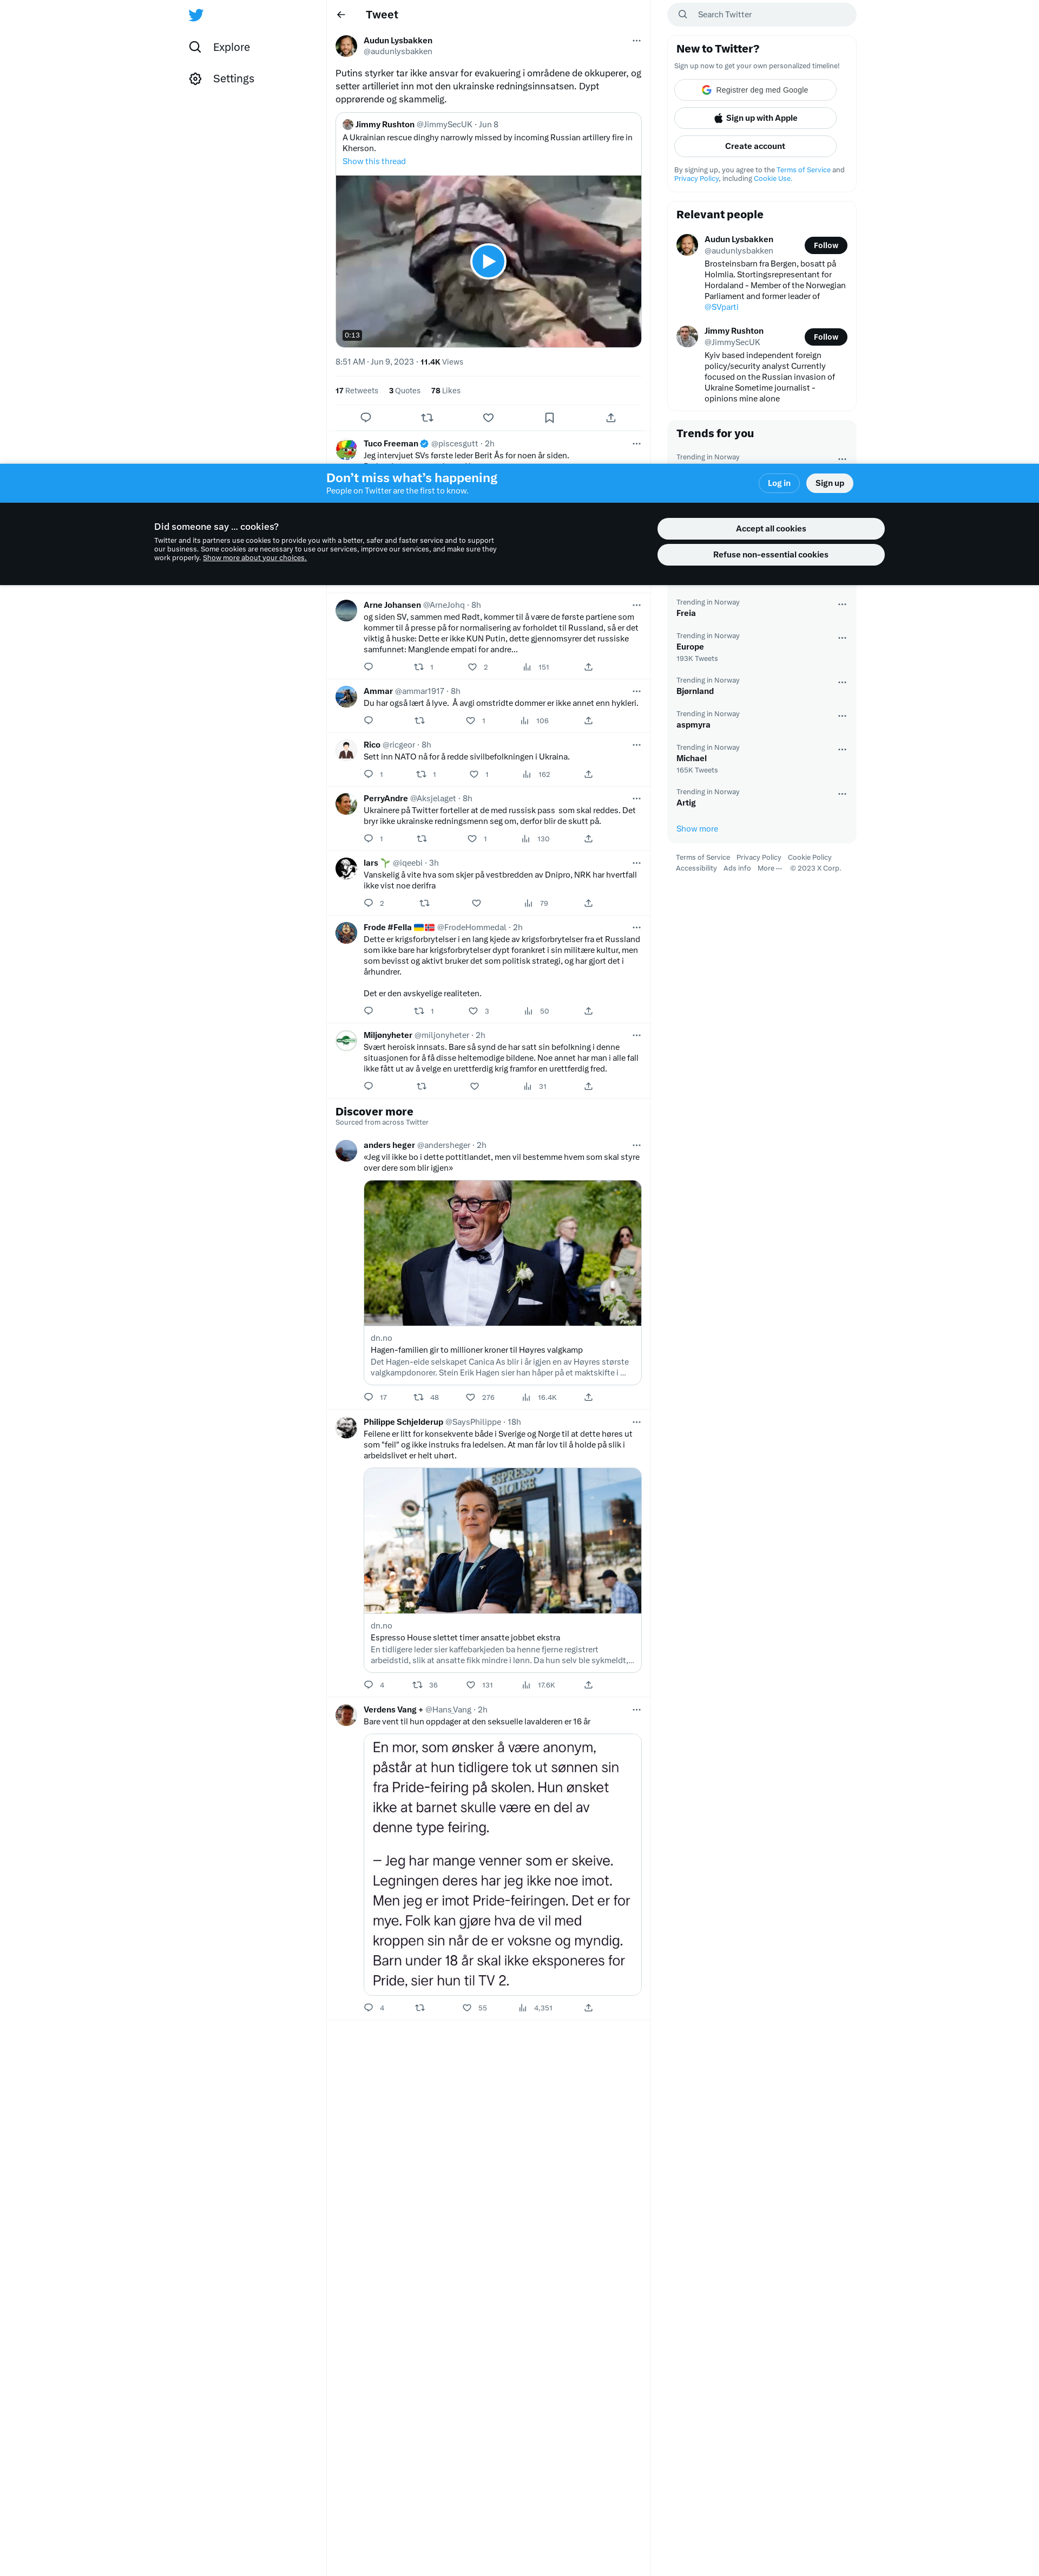Image resolution: width=1039 pixels, height=2576 pixels.
Task: Bookmark the main tweet
Action: (x=549, y=417)
